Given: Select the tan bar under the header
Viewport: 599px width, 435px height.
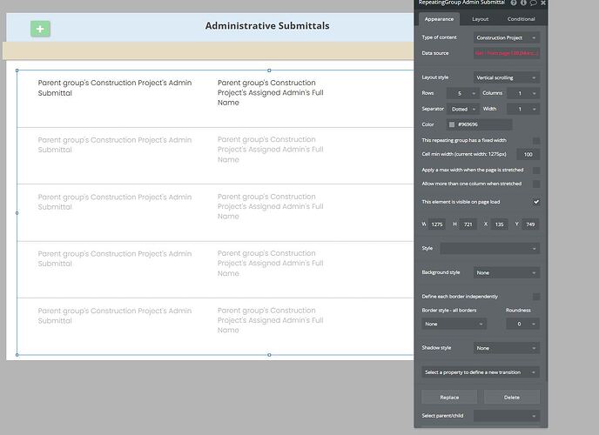Looking at the screenshot, I should point(208,50).
